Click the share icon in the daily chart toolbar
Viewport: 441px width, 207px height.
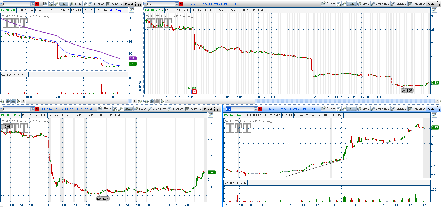point(45,4)
